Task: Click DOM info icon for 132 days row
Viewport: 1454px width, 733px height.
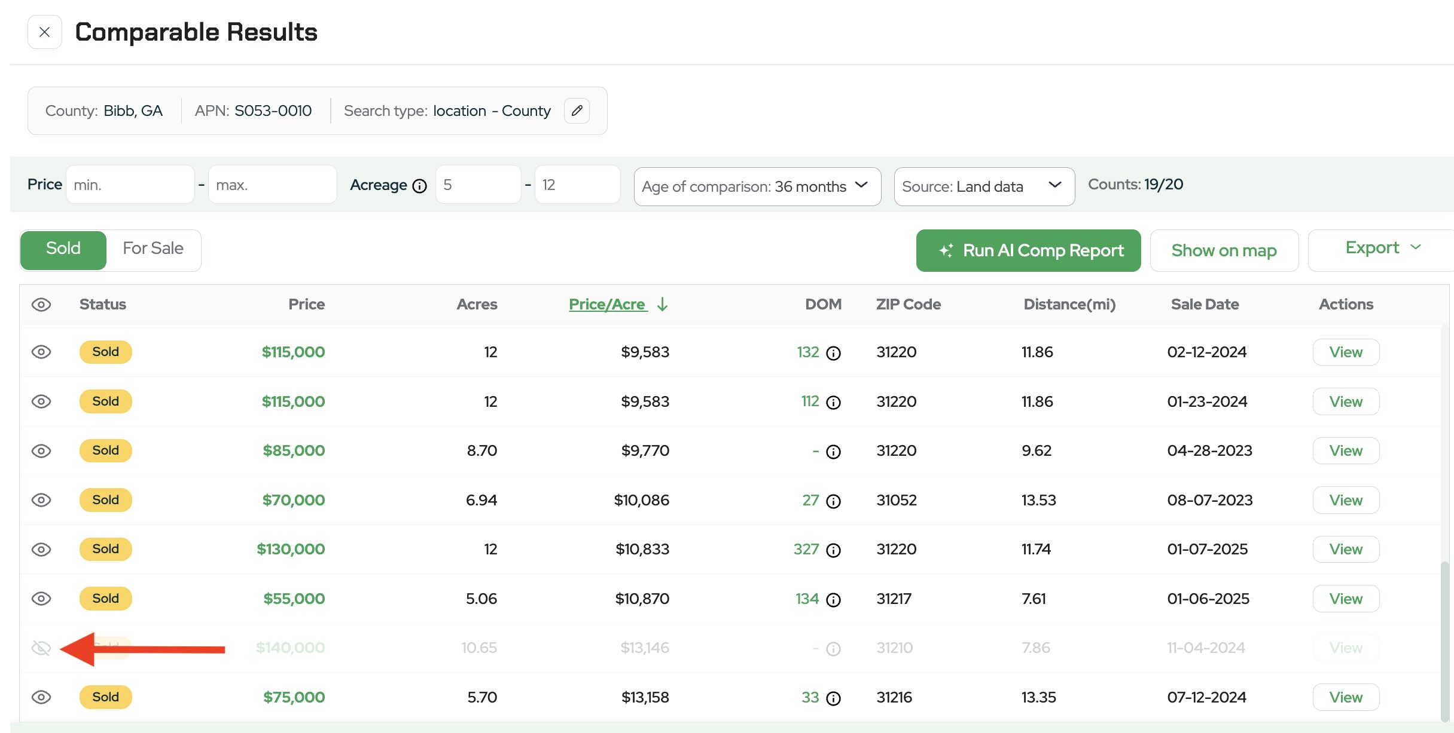Action: tap(833, 353)
